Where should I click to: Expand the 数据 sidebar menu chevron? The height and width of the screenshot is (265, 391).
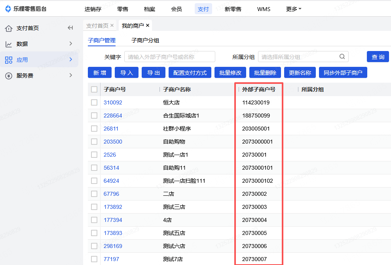tap(71, 44)
